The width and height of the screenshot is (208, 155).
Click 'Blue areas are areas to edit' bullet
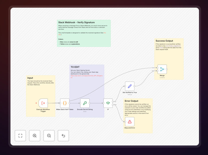click(x=69, y=42)
